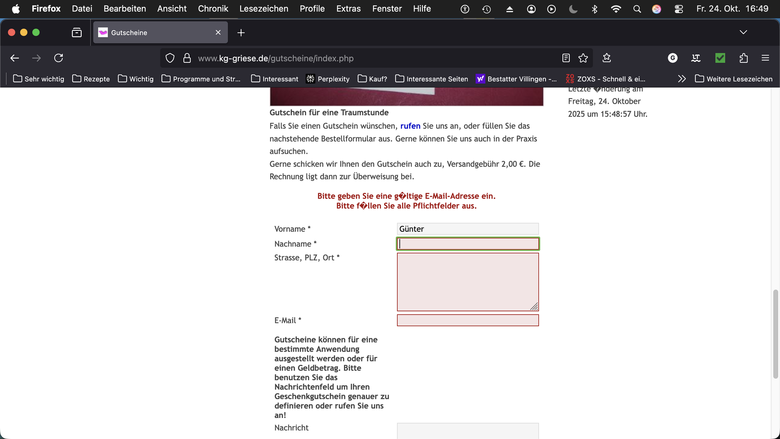Viewport: 780px width, 439px height.
Task: Open a new tab with plus button
Action: coord(241,33)
